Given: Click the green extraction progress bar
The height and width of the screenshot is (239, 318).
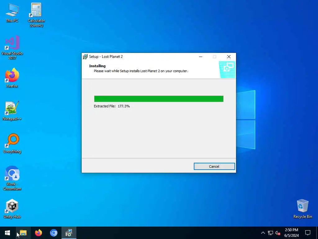Looking at the screenshot, I should [x=159, y=99].
